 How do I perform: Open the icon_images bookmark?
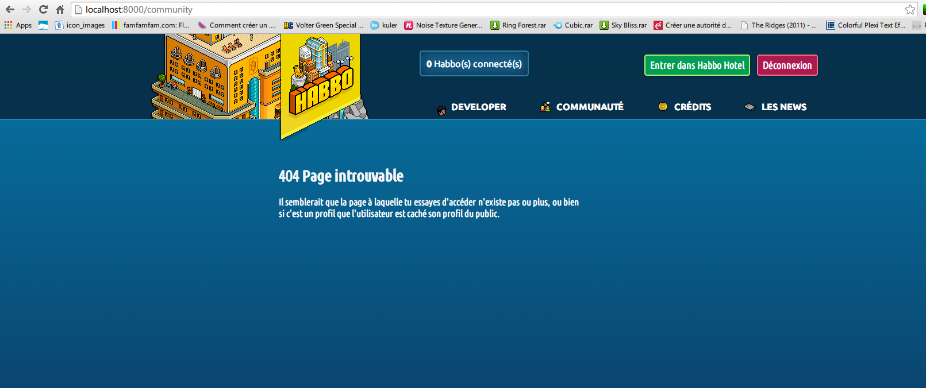click(80, 25)
